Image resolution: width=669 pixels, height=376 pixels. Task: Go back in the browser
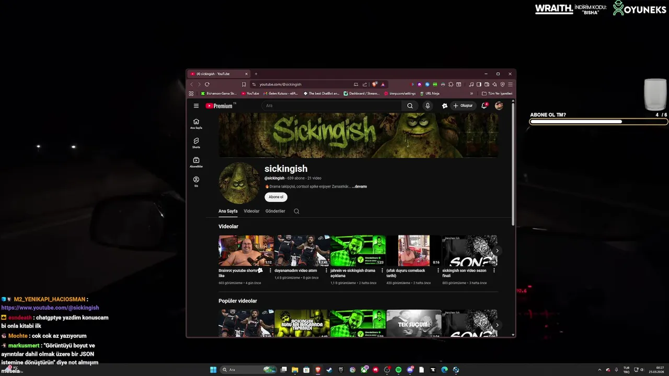tap(191, 84)
